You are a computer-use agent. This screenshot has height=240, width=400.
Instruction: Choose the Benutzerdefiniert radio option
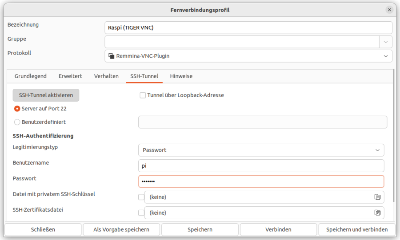pyautogui.click(x=17, y=122)
